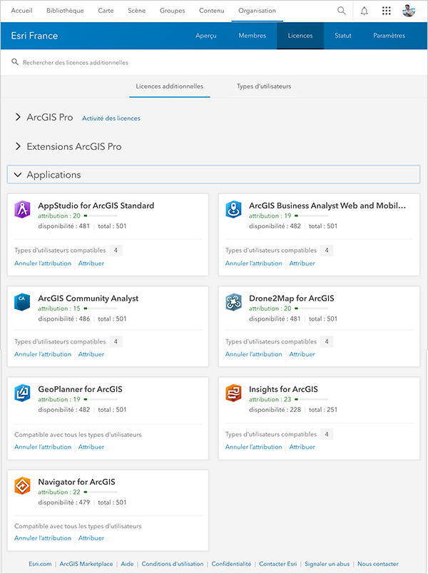Expand the ArcGIS Pro section
This screenshot has width=428, height=574.
18,117
